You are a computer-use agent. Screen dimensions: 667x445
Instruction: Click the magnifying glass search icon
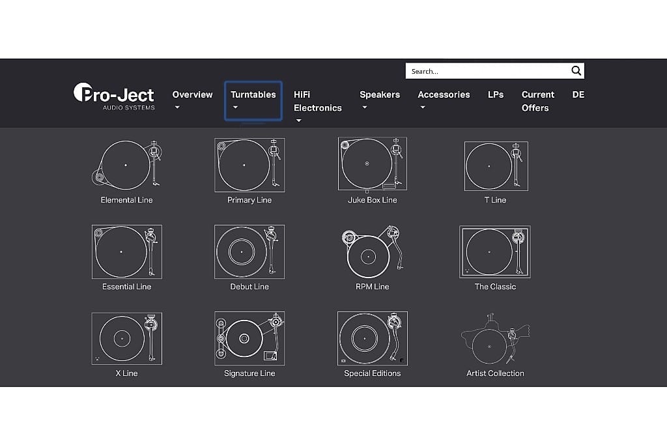pos(576,70)
